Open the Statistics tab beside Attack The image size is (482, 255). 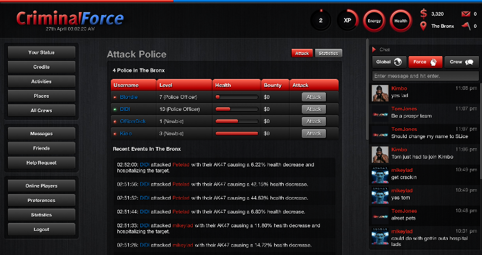pyautogui.click(x=328, y=53)
